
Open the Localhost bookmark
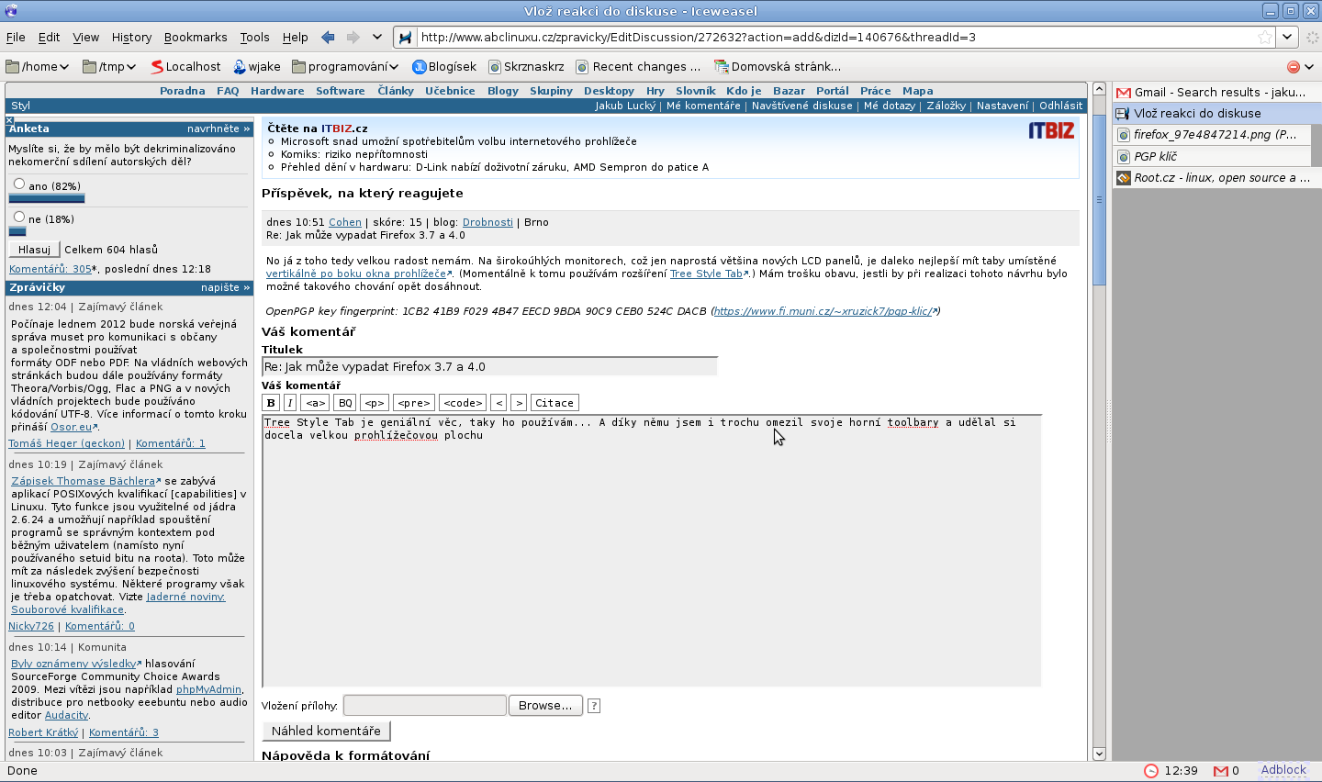pyautogui.click(x=185, y=67)
